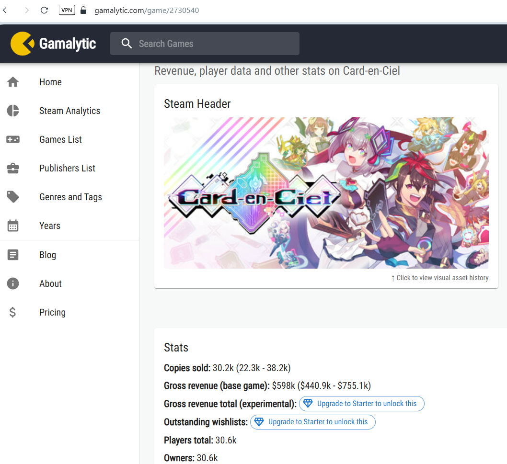Click the 'Steam Header' heading

point(197,104)
